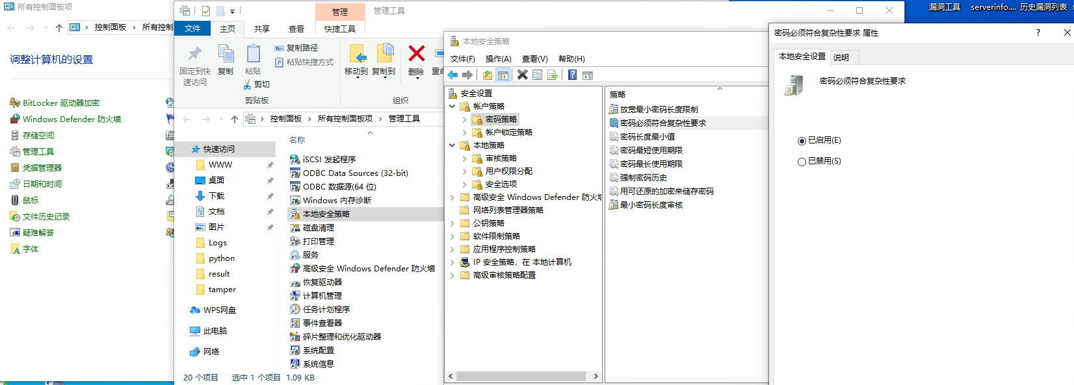This screenshot has width=1074, height=385.
Task: Open BitLocker 驱动器加密 in Control Panel
Action: coord(55,103)
